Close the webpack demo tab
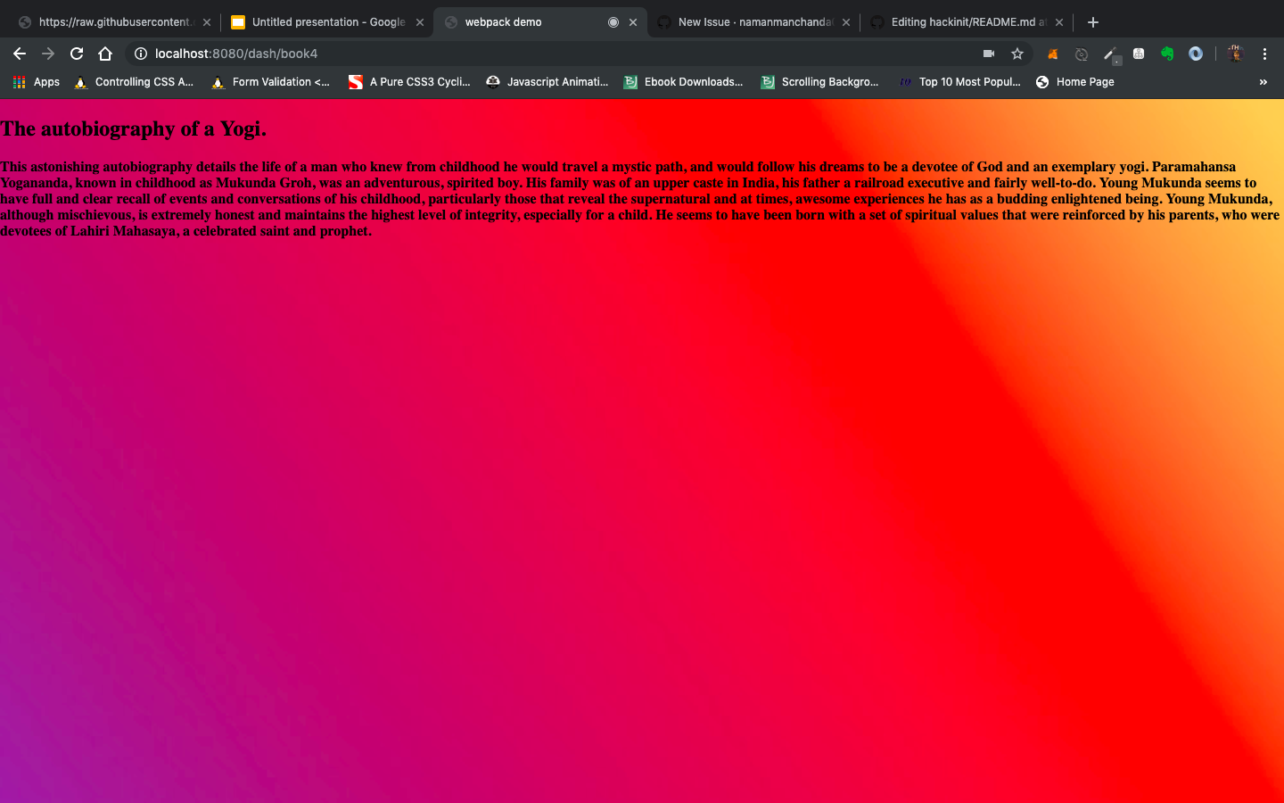 633,22
